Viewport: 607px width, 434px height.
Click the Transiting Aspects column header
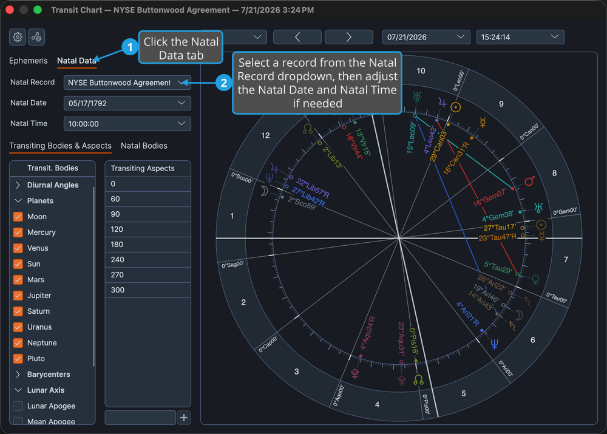point(148,168)
